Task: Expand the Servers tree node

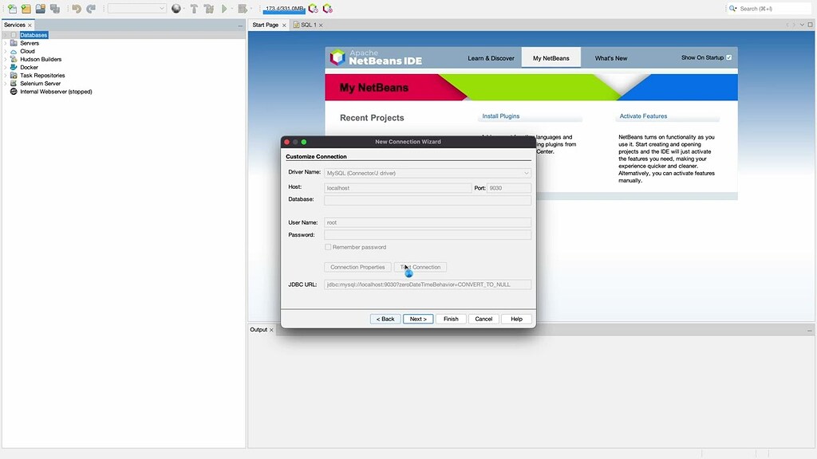Action: click(x=6, y=42)
